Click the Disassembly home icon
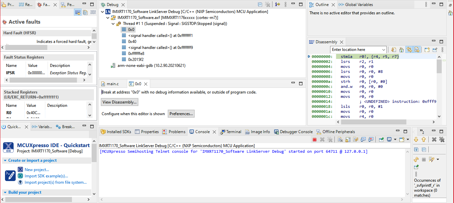The height and width of the screenshot is (203, 454). (x=401, y=50)
